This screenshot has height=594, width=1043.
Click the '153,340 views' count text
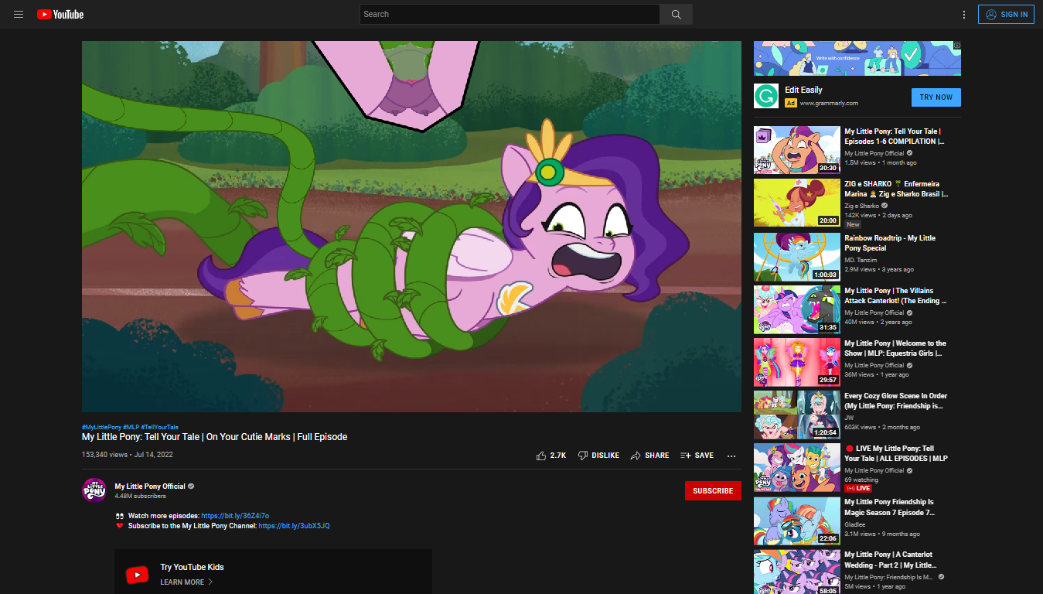tap(105, 455)
